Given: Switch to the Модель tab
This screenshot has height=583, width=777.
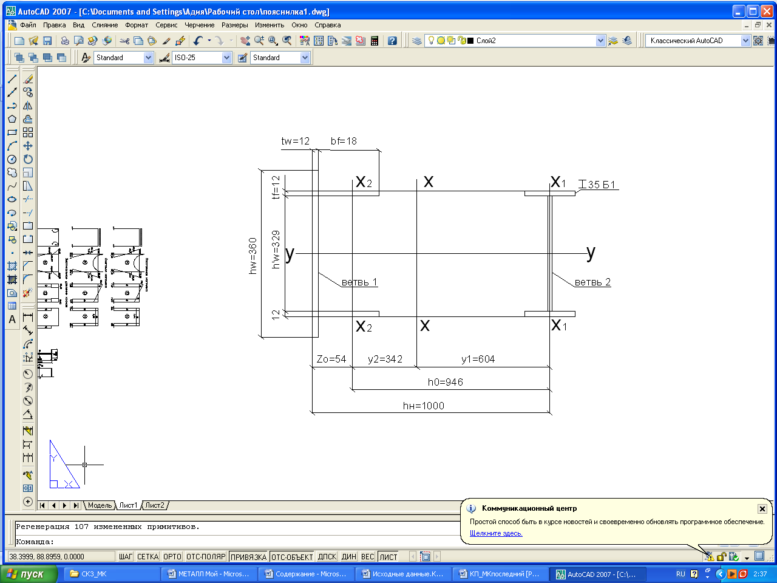Looking at the screenshot, I should tap(100, 505).
